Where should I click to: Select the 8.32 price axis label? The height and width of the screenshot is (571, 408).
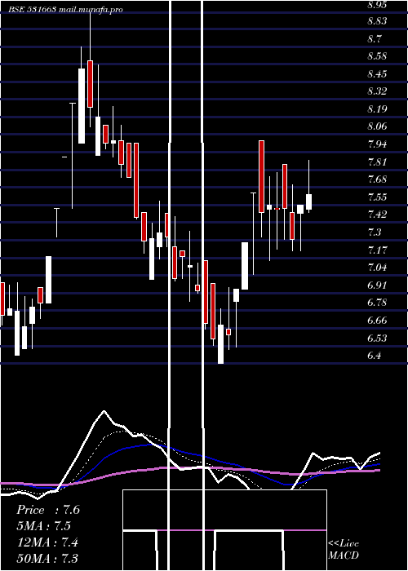[x=377, y=91]
